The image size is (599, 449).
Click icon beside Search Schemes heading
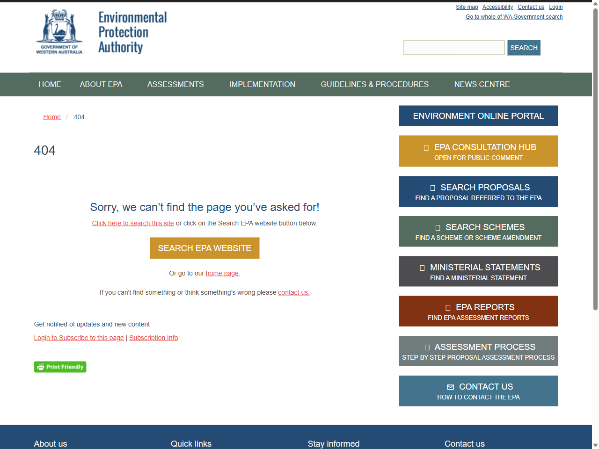(438, 228)
